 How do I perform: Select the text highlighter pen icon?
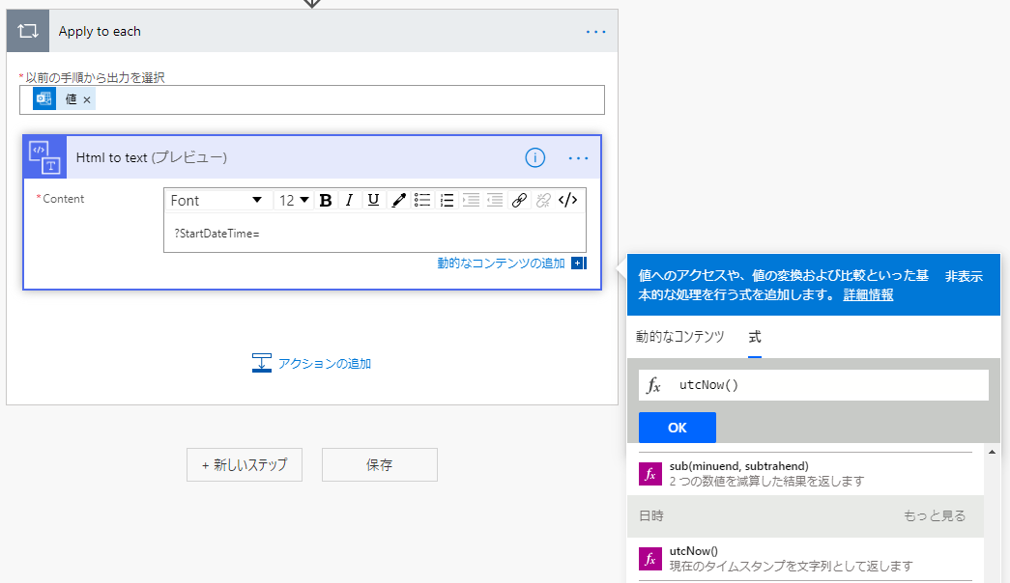click(x=398, y=200)
